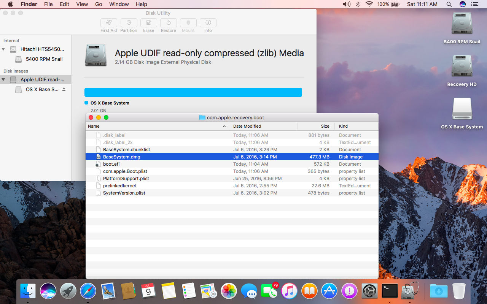487x304 pixels.
Task: Open Safari from the Dock
Action: coord(88,291)
